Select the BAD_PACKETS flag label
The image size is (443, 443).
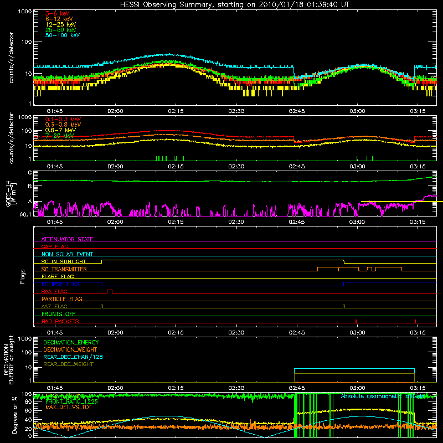point(60,321)
